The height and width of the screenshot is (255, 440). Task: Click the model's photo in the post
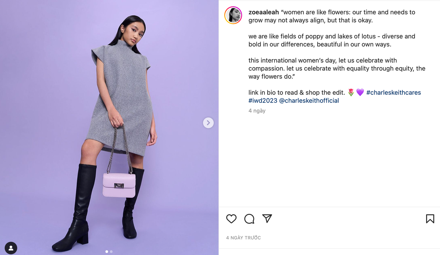pos(109,127)
